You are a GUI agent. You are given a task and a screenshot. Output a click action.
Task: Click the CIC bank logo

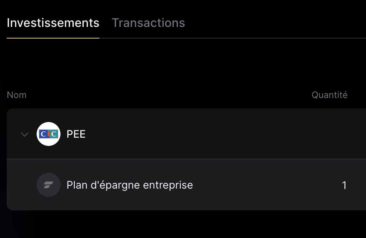coord(49,134)
